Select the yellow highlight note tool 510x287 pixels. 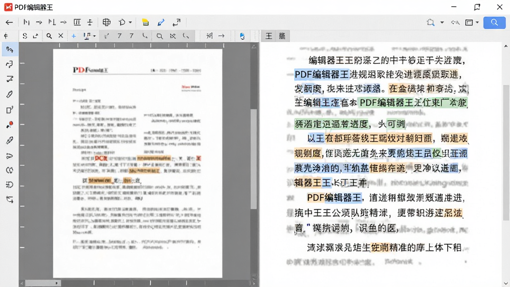pyautogui.click(x=145, y=22)
